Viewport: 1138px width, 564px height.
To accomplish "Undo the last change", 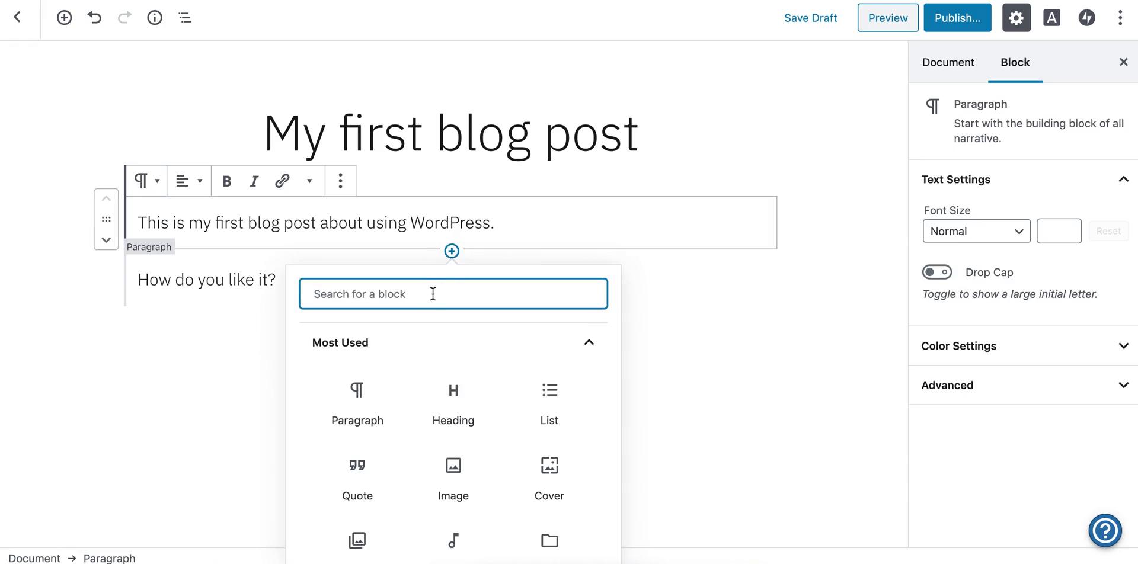I will (94, 17).
